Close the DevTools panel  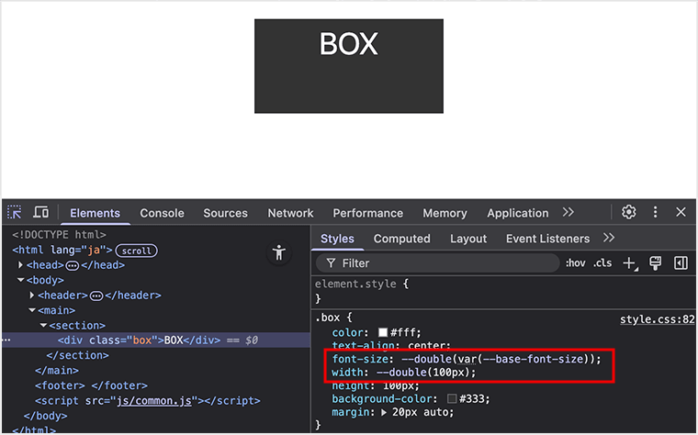point(681,212)
